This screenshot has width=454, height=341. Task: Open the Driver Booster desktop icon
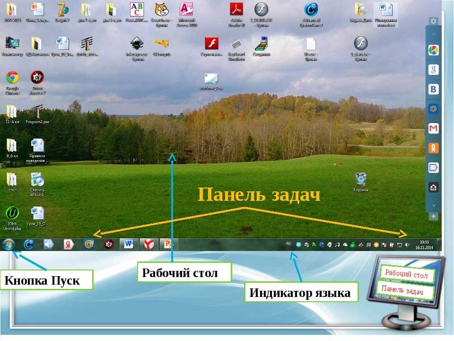(37, 78)
